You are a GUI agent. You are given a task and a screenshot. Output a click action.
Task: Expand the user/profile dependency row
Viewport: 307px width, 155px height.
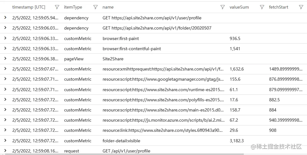pyautogui.click(x=5, y=18)
